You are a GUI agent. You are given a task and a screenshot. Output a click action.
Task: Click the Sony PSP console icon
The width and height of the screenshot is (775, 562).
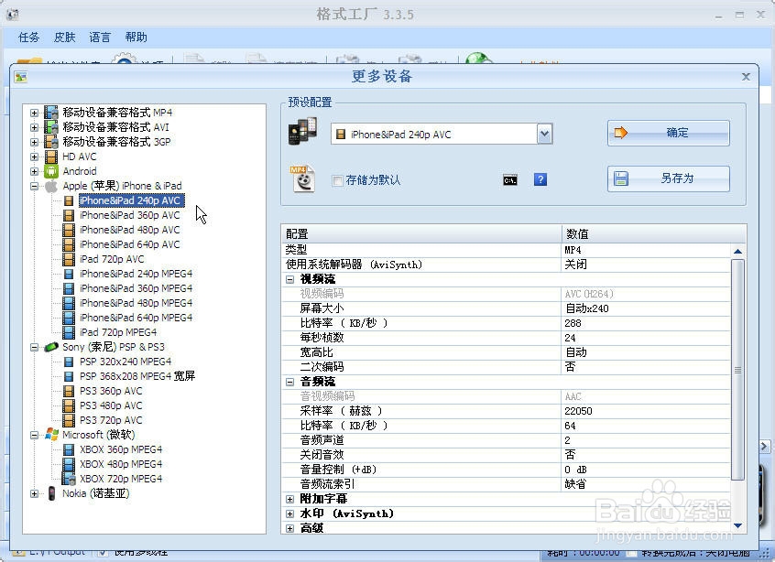click(51, 347)
